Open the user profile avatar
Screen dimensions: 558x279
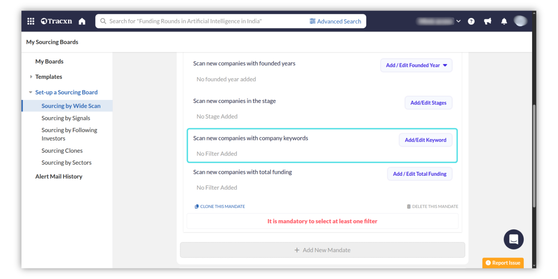(520, 21)
